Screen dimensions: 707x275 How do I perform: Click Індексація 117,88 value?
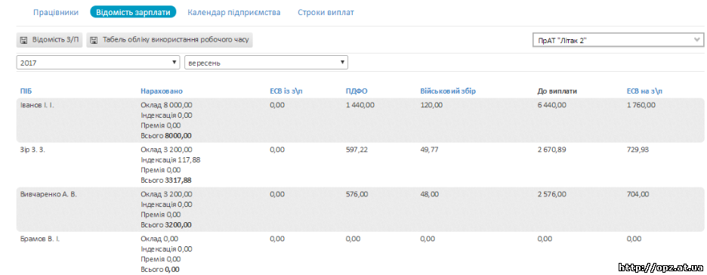tap(171, 159)
